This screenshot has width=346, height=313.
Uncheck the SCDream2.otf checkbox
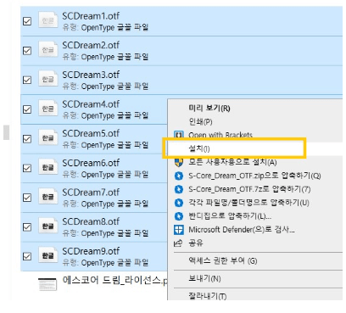point(27,51)
